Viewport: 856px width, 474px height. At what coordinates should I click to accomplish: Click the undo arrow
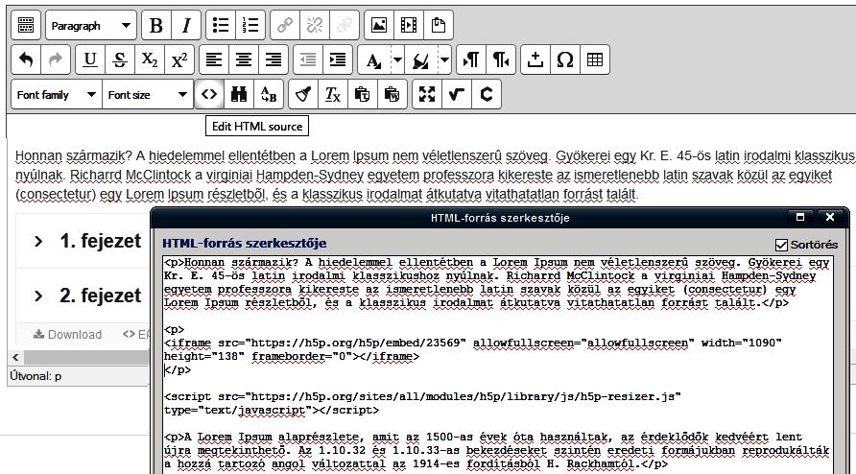tap(26, 59)
